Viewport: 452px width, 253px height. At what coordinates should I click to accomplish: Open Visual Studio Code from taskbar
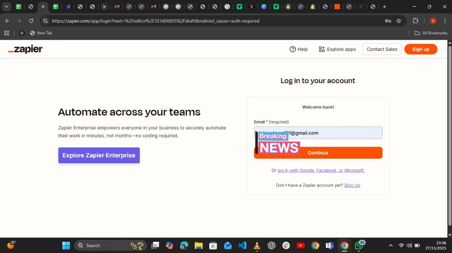[242, 245]
